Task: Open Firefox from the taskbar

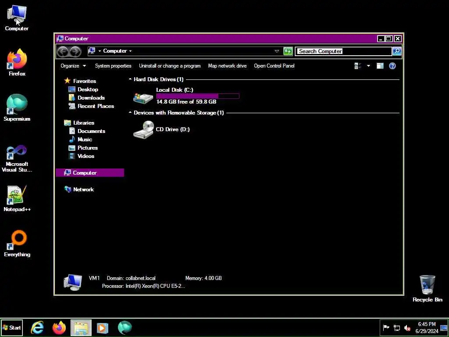Action: click(x=59, y=327)
